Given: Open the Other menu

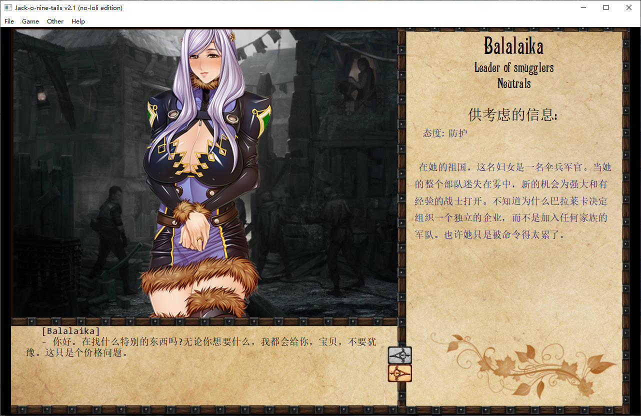Looking at the screenshot, I should tap(55, 21).
